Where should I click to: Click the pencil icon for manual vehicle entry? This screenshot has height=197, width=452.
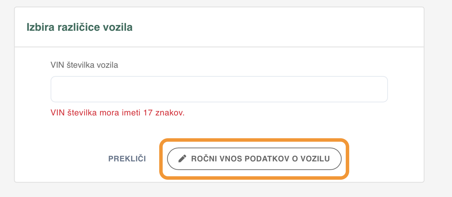[x=182, y=159]
